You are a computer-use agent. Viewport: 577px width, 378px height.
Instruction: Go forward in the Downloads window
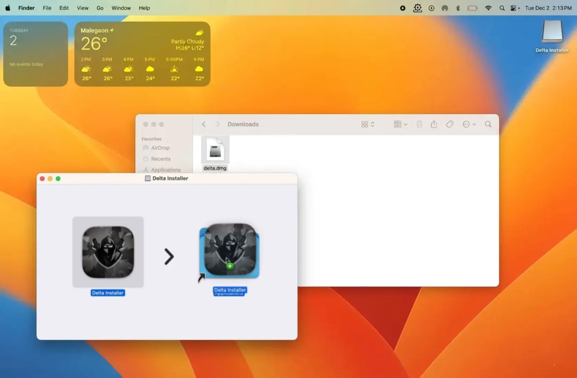[x=218, y=124]
